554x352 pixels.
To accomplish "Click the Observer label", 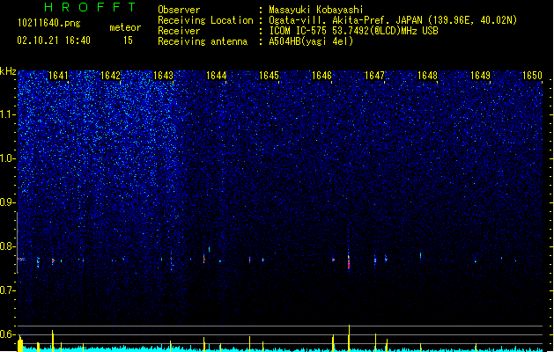I will pyautogui.click(x=179, y=10).
